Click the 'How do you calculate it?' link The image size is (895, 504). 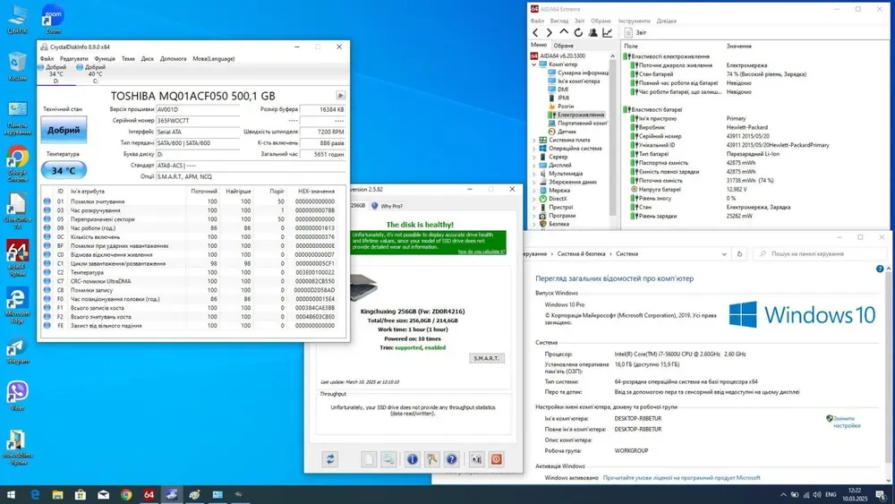(482, 252)
